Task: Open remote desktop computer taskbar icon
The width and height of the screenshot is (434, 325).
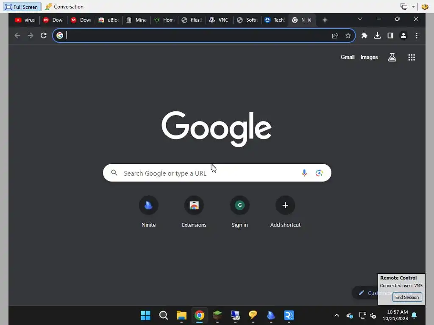Action: [235, 315]
